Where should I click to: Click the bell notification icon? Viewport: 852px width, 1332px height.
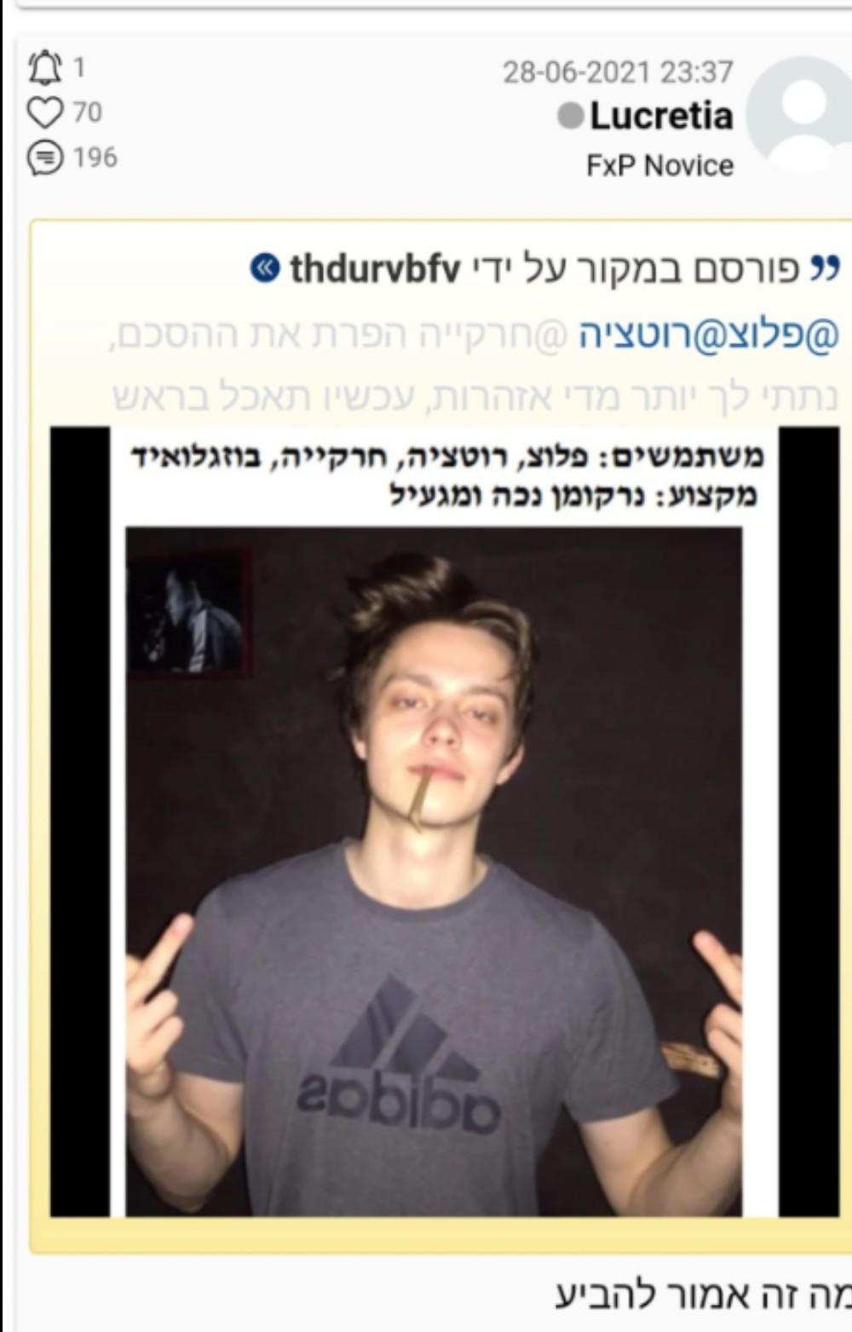(x=45, y=67)
